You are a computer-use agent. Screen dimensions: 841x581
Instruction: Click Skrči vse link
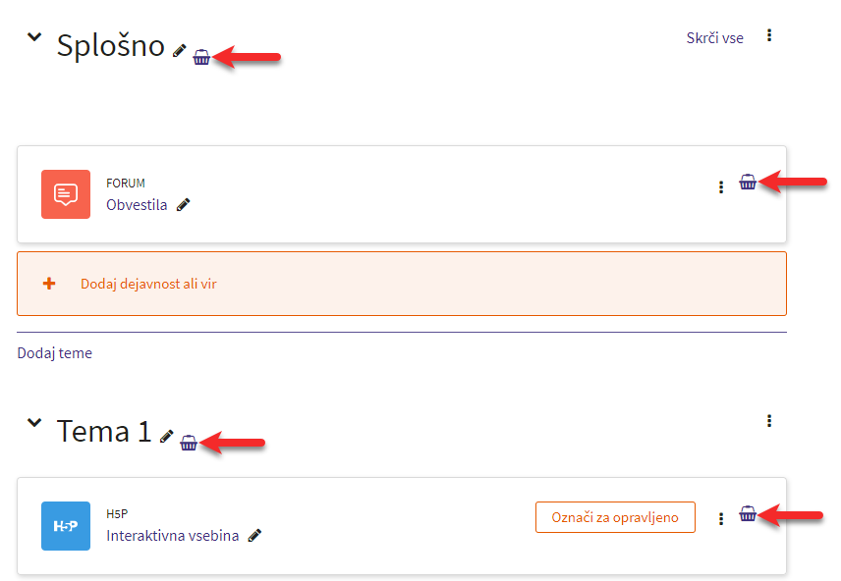[715, 38]
